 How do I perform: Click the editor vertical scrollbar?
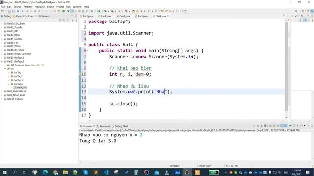(x=286, y=66)
